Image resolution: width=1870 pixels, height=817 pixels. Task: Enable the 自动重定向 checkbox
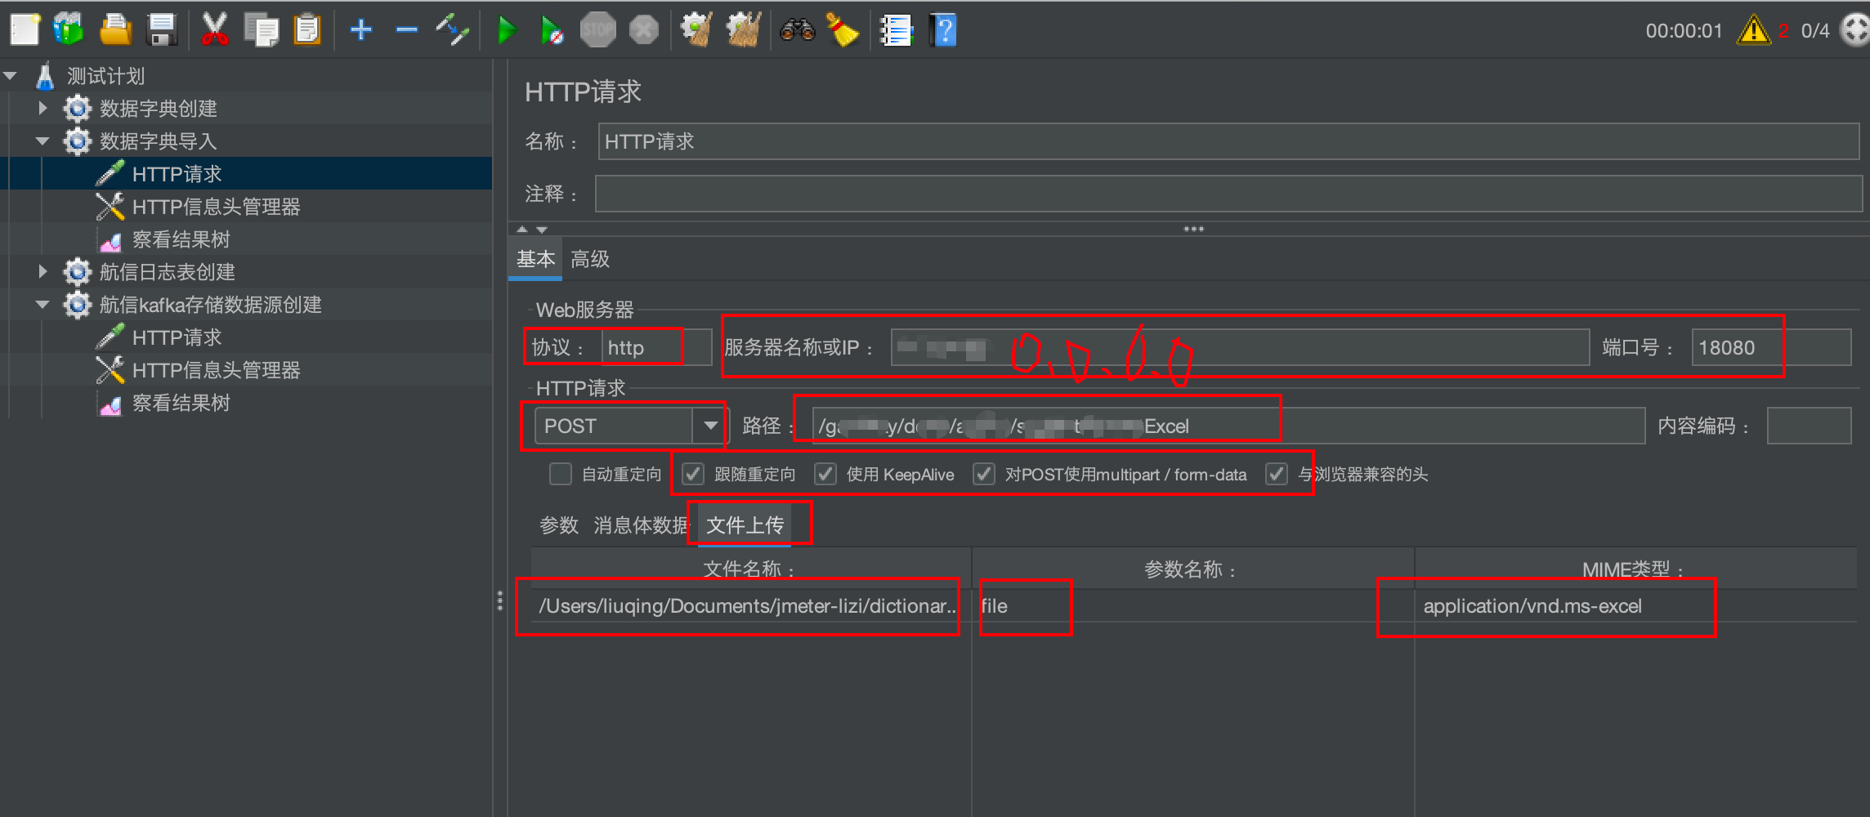[x=560, y=474]
